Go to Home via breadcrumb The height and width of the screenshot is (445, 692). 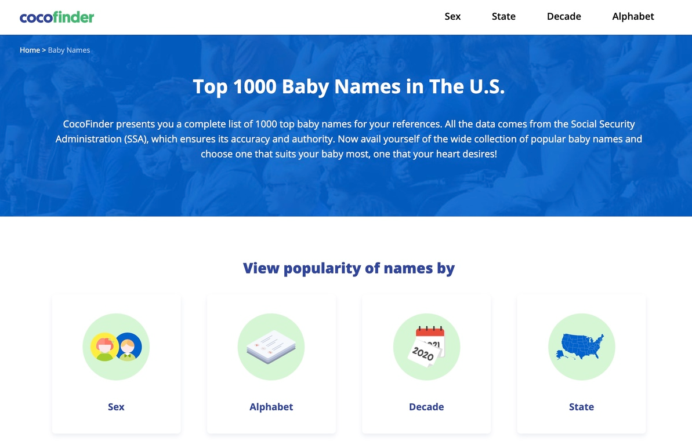tap(30, 50)
